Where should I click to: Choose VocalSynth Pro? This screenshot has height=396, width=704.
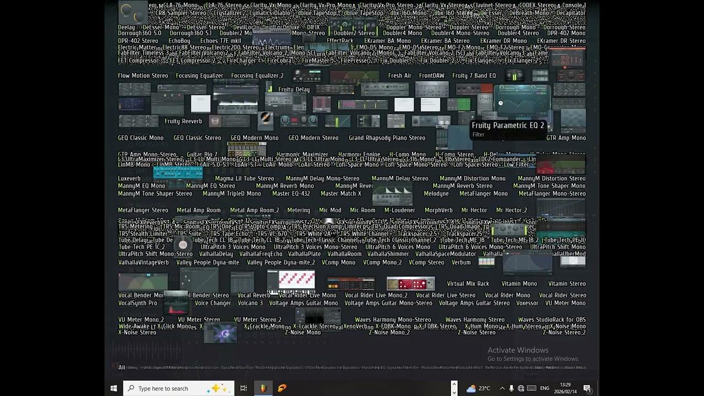point(137,303)
